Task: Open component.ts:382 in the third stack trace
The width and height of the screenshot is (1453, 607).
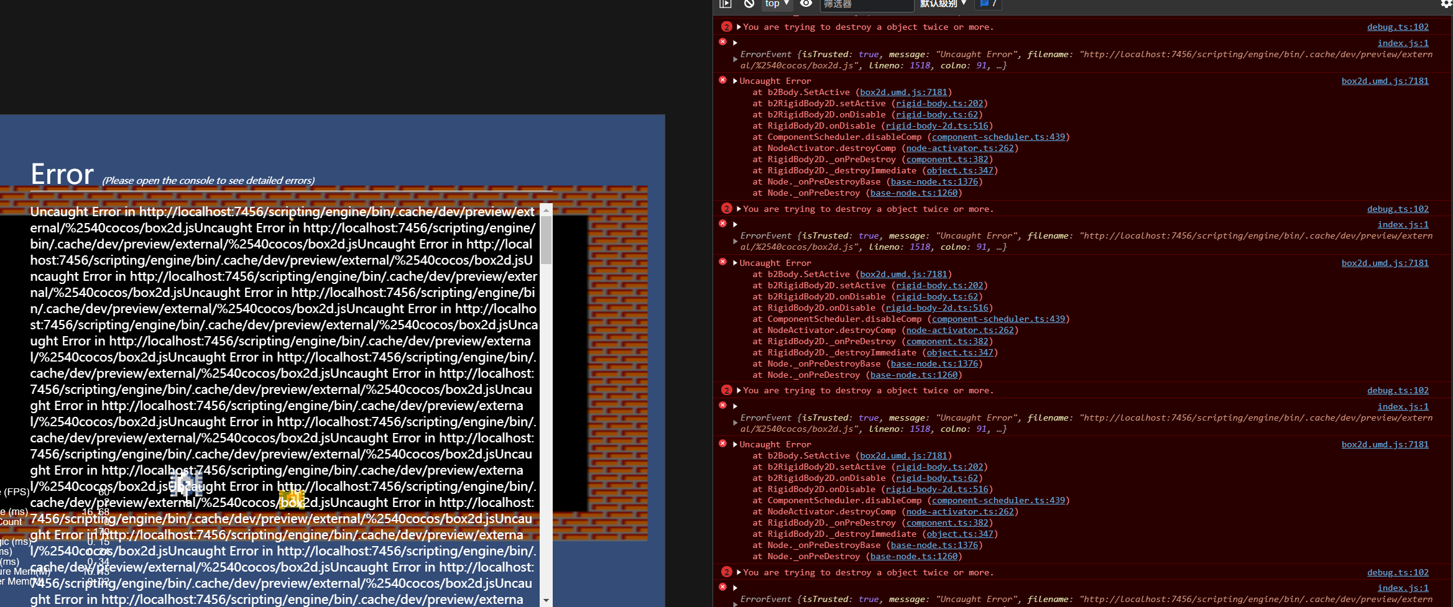Action: click(947, 523)
